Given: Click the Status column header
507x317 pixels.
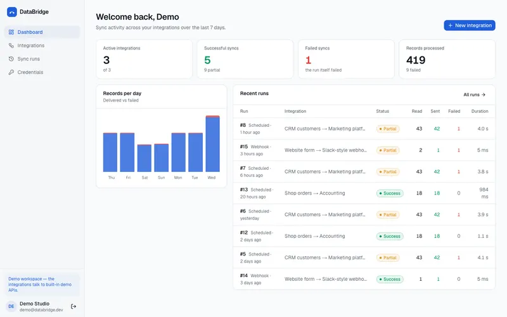Looking at the screenshot, I should pos(383,112).
